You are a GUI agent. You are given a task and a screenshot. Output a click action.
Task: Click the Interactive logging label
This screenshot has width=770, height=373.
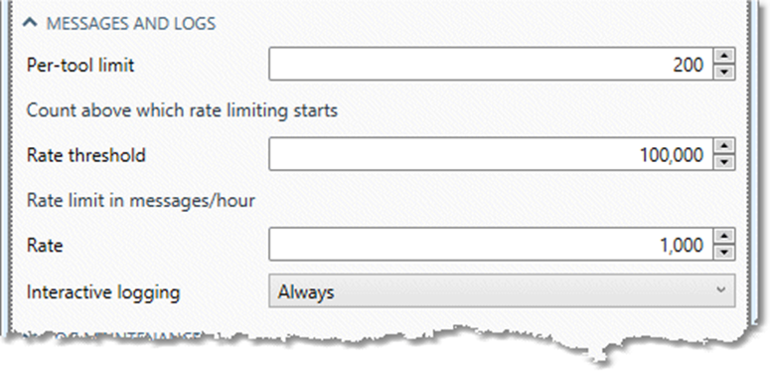(x=103, y=292)
